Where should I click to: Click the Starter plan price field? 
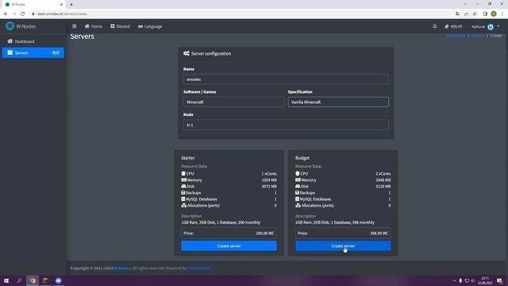(x=229, y=233)
